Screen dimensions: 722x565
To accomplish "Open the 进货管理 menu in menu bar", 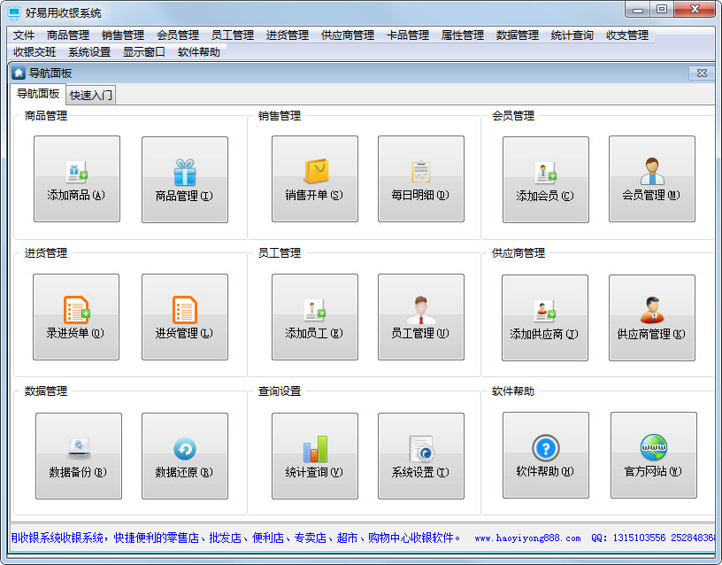I will click(x=287, y=35).
